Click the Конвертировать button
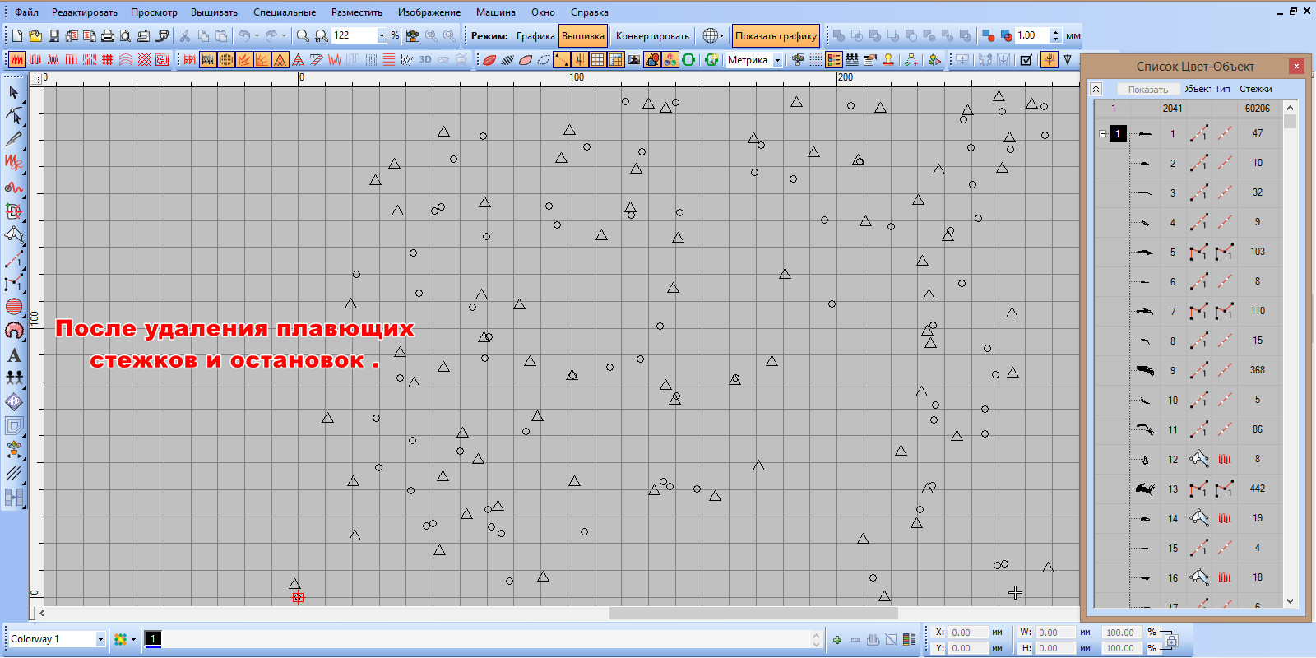Image resolution: width=1316 pixels, height=658 pixels. coord(652,35)
